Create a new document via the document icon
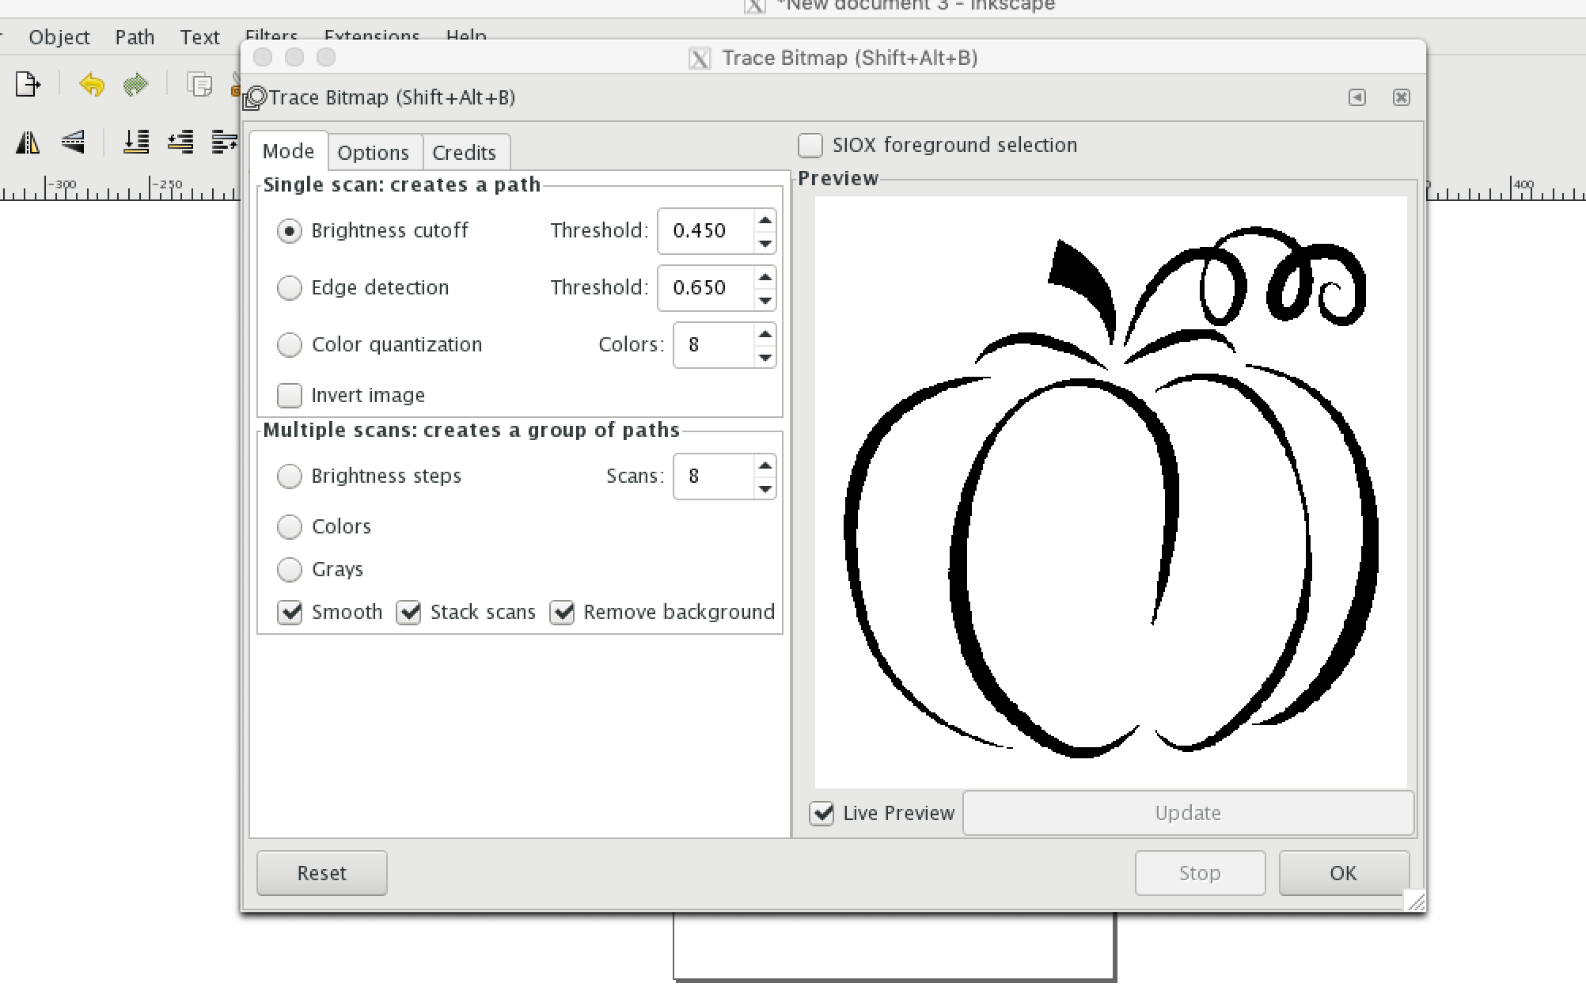This screenshot has width=1586, height=991. (x=27, y=85)
